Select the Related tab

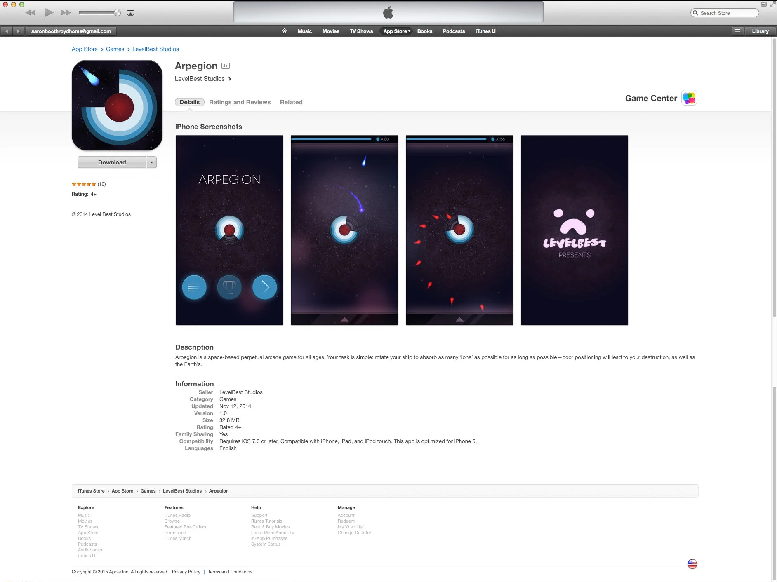[x=291, y=102]
